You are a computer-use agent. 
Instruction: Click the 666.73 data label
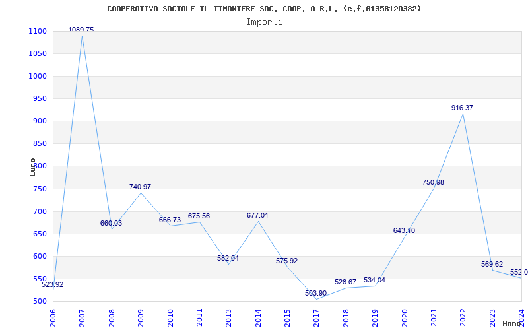170,220
